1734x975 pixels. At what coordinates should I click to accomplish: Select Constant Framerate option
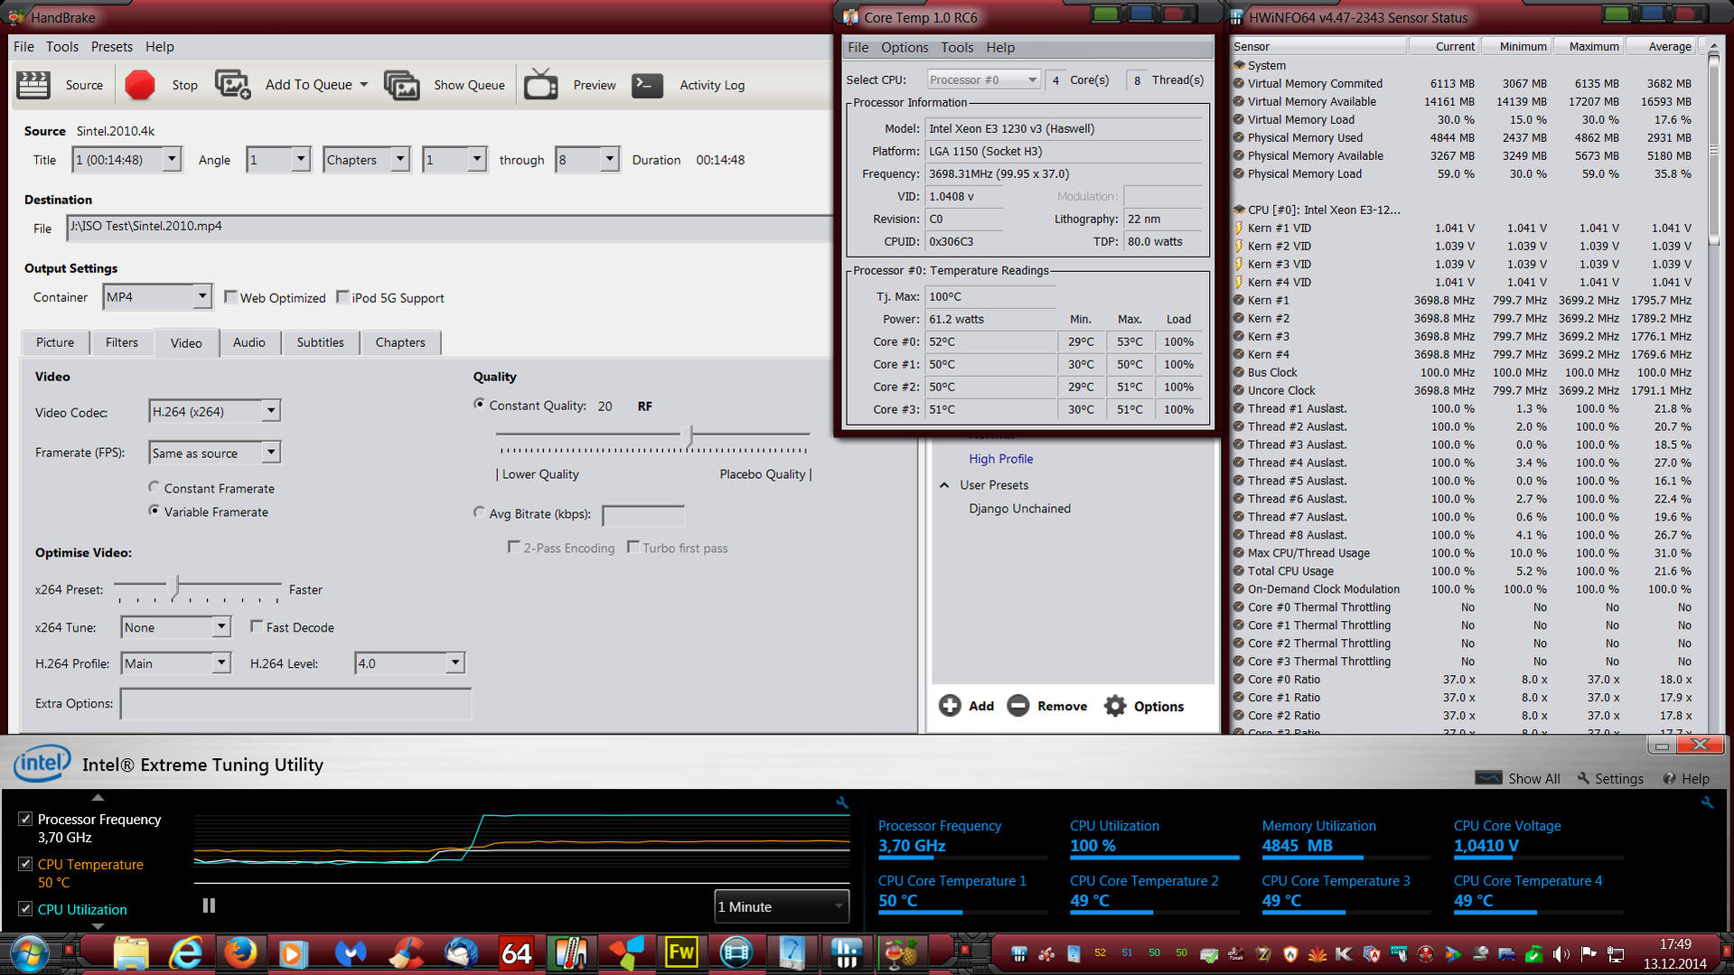coord(154,487)
